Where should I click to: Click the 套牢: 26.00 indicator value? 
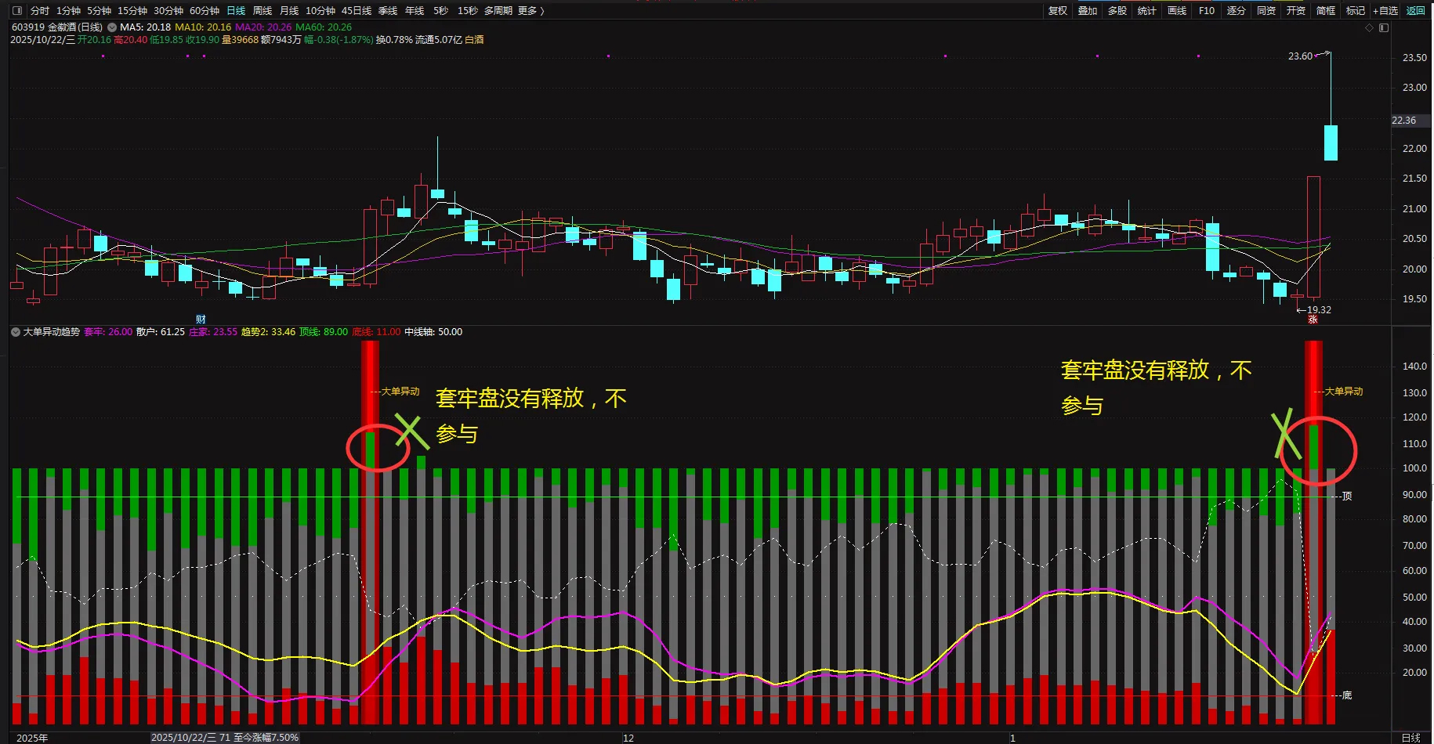(x=108, y=332)
